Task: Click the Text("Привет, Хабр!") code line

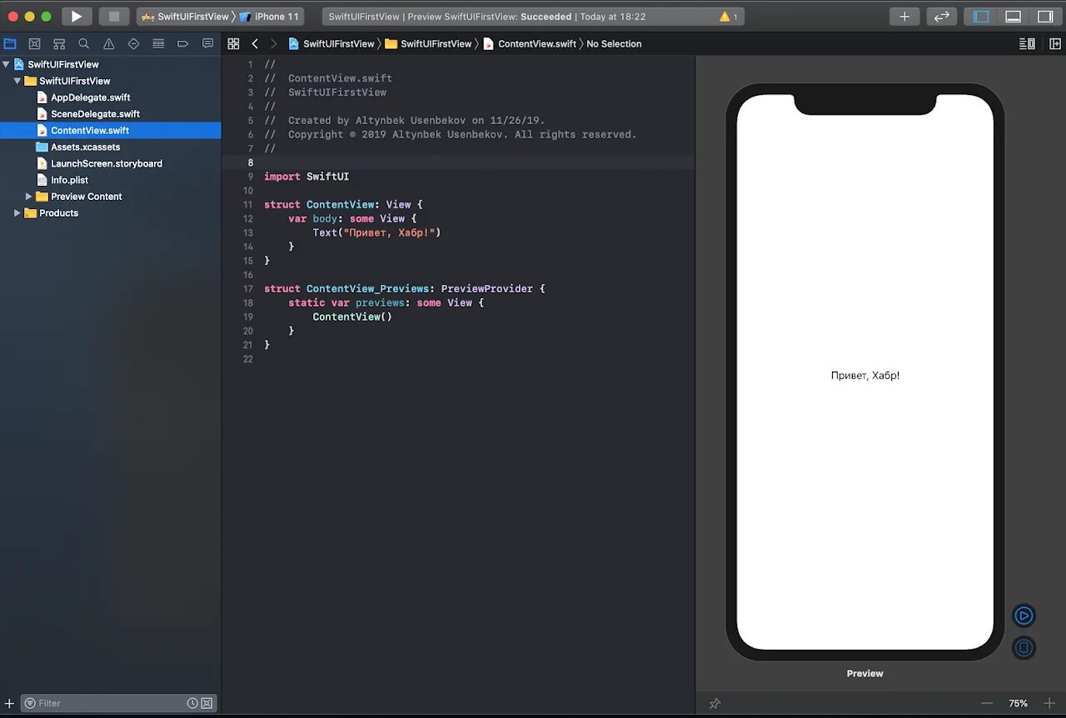Action: click(376, 232)
